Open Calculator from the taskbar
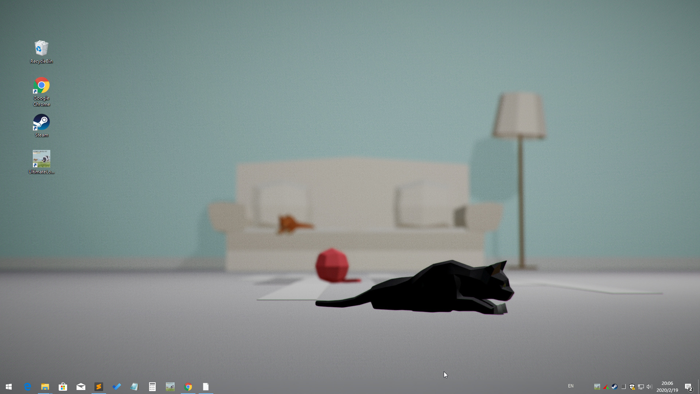This screenshot has height=394, width=700. [x=152, y=387]
